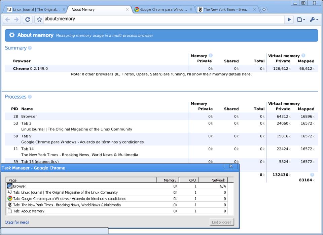The width and height of the screenshot is (323, 235).
Task: Click the help icon next to Summary
Action: pos(30,48)
